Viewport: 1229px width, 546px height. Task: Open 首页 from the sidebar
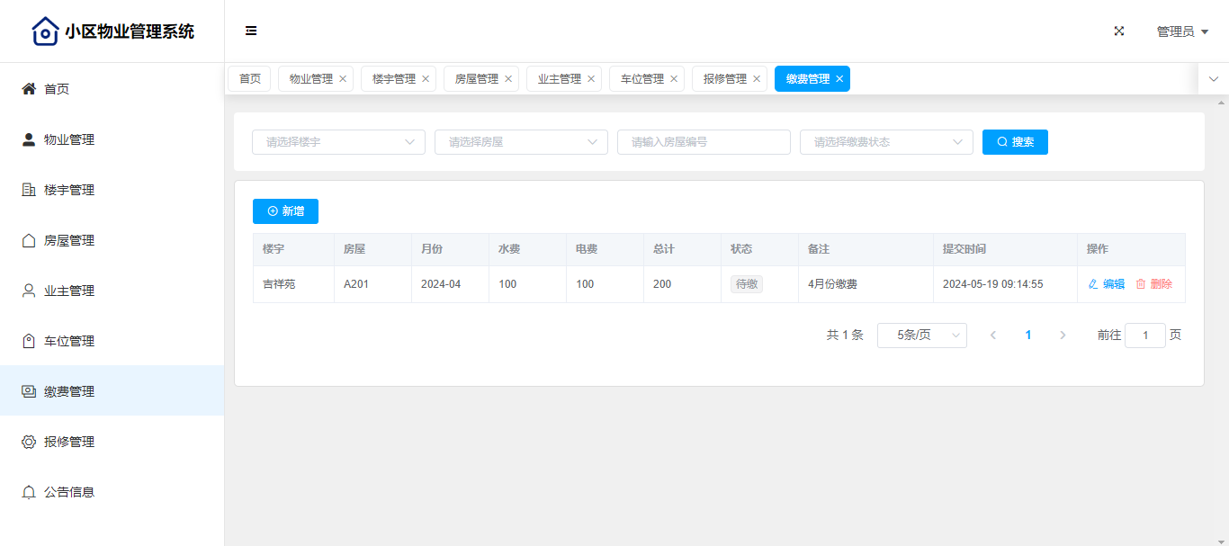(57, 89)
